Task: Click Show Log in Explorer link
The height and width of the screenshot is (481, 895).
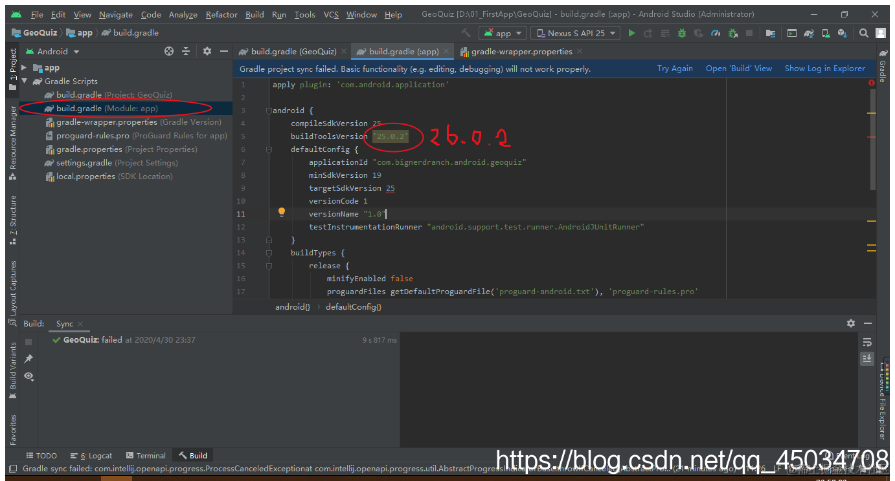Action: tap(824, 69)
